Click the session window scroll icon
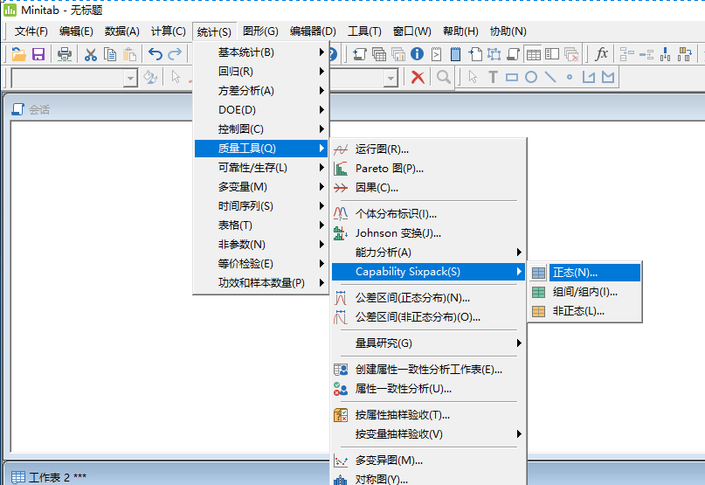The height and width of the screenshot is (485, 705). [x=360, y=54]
